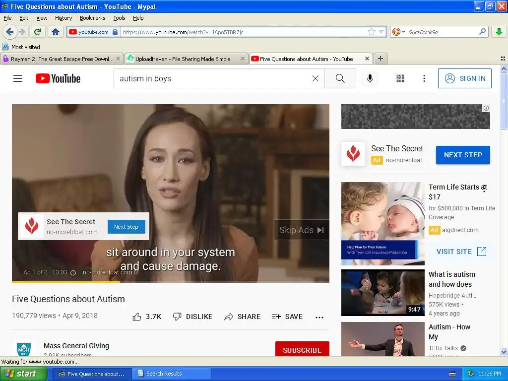Switch to Rayman 2 Great Escape tab
508x381 pixels.
(62, 59)
